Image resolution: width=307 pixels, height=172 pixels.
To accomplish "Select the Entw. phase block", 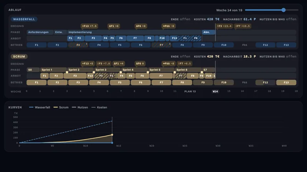I will [x=60, y=32].
